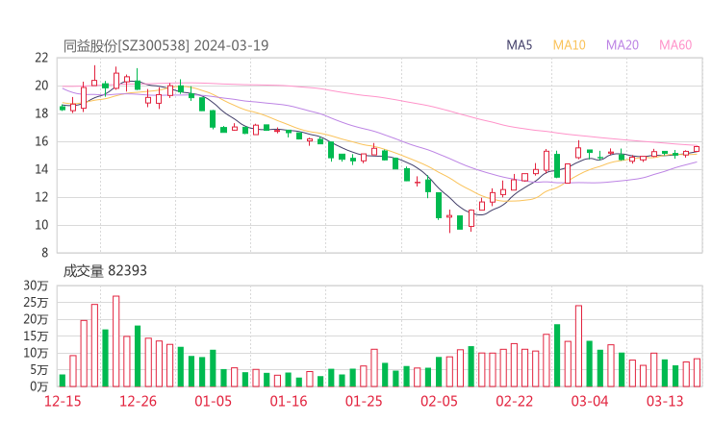This screenshot has width=712, height=423.
Task: Click the 10万 volume axis label
Action: (36, 353)
